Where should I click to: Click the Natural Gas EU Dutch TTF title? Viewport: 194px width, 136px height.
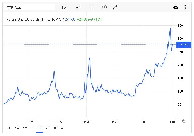point(35,19)
